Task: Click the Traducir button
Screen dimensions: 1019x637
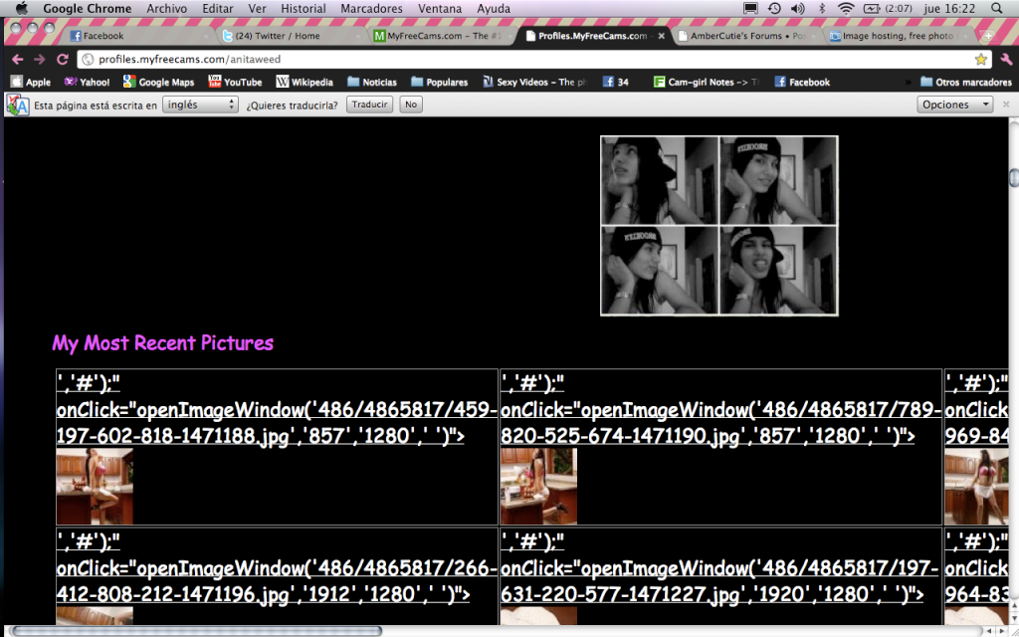Action: 370,105
